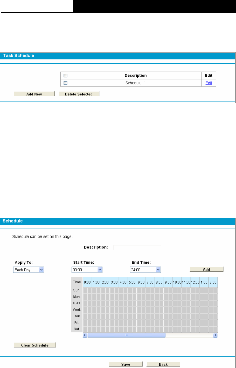236x368 pixels.
Task: Open the Apply To dropdown
Action: 29,270
